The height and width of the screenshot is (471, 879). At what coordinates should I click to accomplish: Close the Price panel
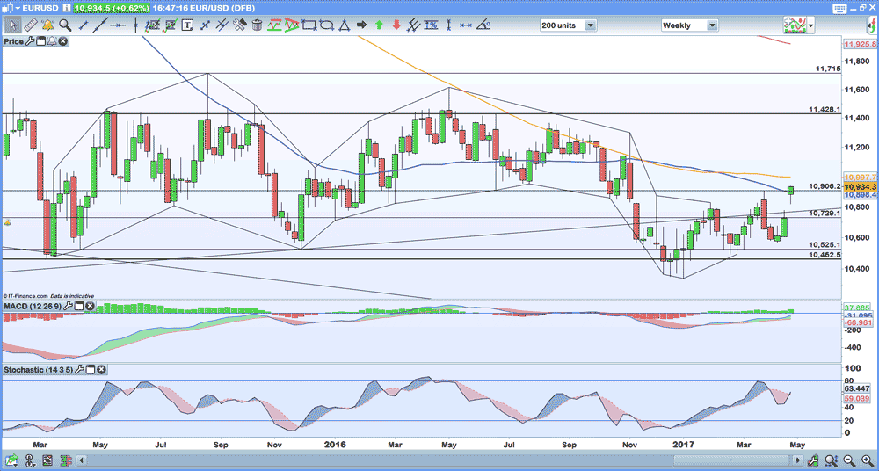(x=62, y=41)
